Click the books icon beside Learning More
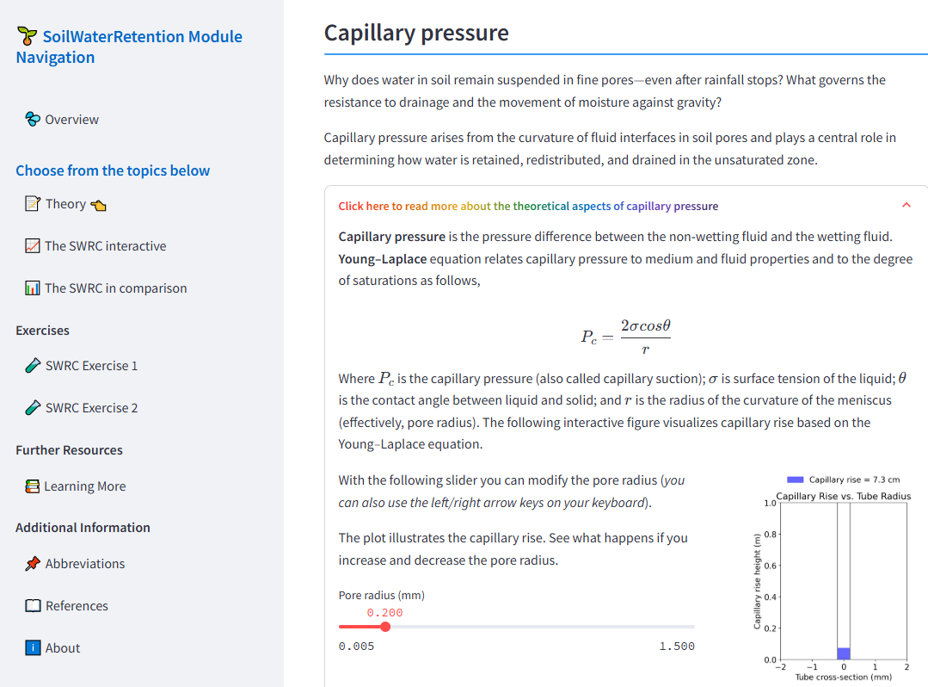The height and width of the screenshot is (687, 928). point(32,486)
